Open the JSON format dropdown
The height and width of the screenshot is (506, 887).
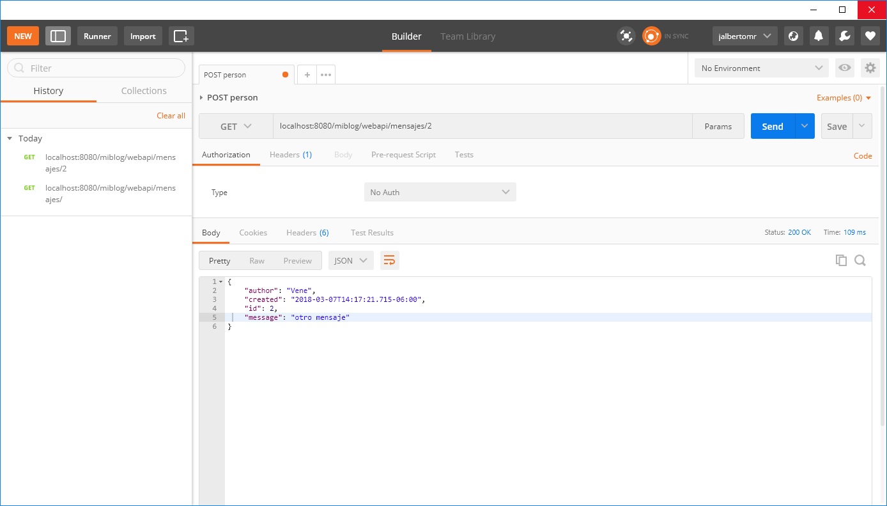(x=351, y=260)
